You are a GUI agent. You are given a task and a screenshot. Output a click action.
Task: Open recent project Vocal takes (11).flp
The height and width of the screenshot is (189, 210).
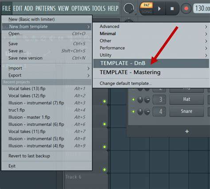click(47, 131)
